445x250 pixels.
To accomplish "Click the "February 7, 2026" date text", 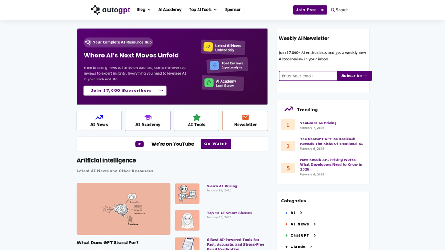I will click(x=312, y=128).
